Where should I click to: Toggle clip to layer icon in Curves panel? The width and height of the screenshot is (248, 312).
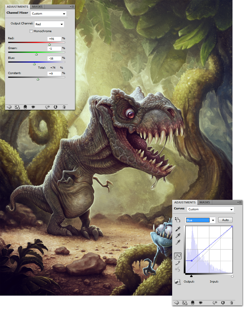[192, 303]
